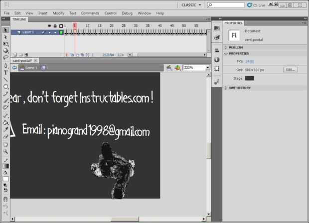Click the FPS 24.00 value

[250, 61]
